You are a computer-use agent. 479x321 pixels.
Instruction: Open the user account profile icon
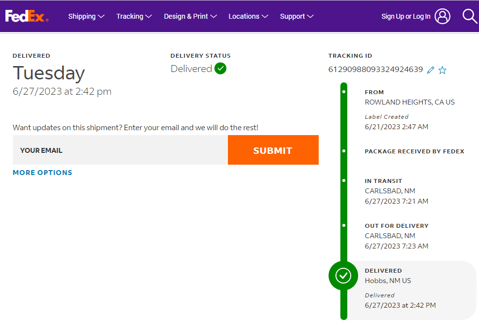pyautogui.click(x=442, y=16)
